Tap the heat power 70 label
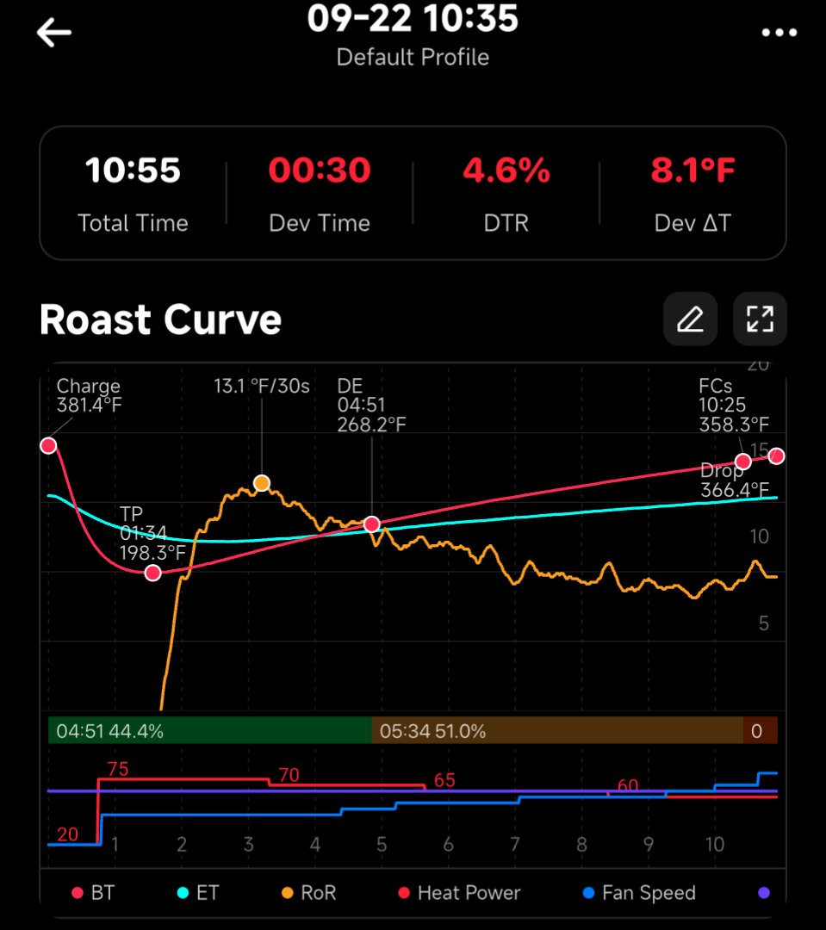This screenshot has width=826, height=930. (x=289, y=775)
